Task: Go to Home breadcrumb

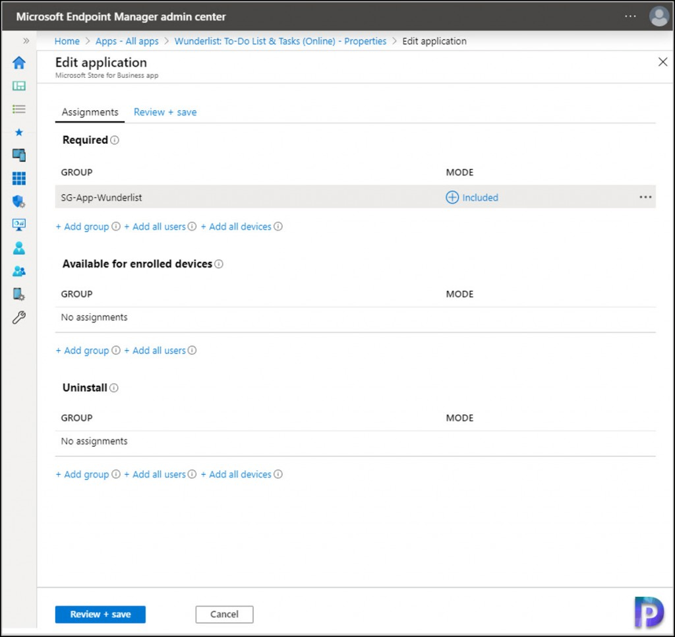Action: (67, 41)
